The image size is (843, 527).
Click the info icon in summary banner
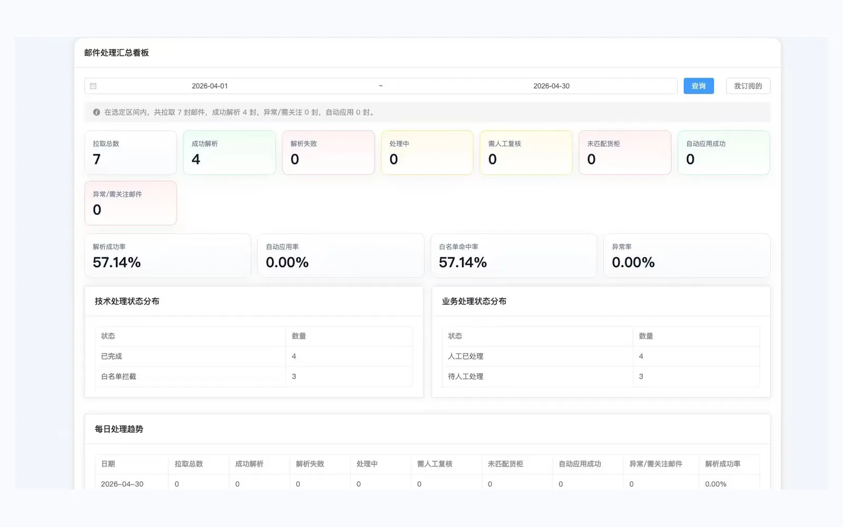pyautogui.click(x=96, y=112)
